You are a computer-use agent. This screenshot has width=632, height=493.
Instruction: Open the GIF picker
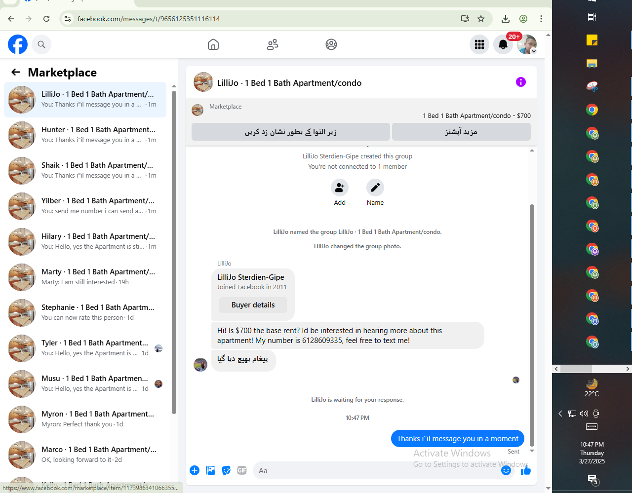242,470
